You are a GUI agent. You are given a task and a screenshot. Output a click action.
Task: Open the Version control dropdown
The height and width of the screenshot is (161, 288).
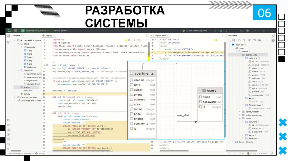[62, 31]
